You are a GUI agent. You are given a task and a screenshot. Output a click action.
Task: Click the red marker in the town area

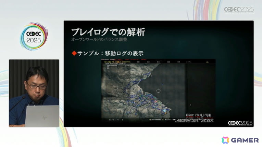[x=155, y=101]
